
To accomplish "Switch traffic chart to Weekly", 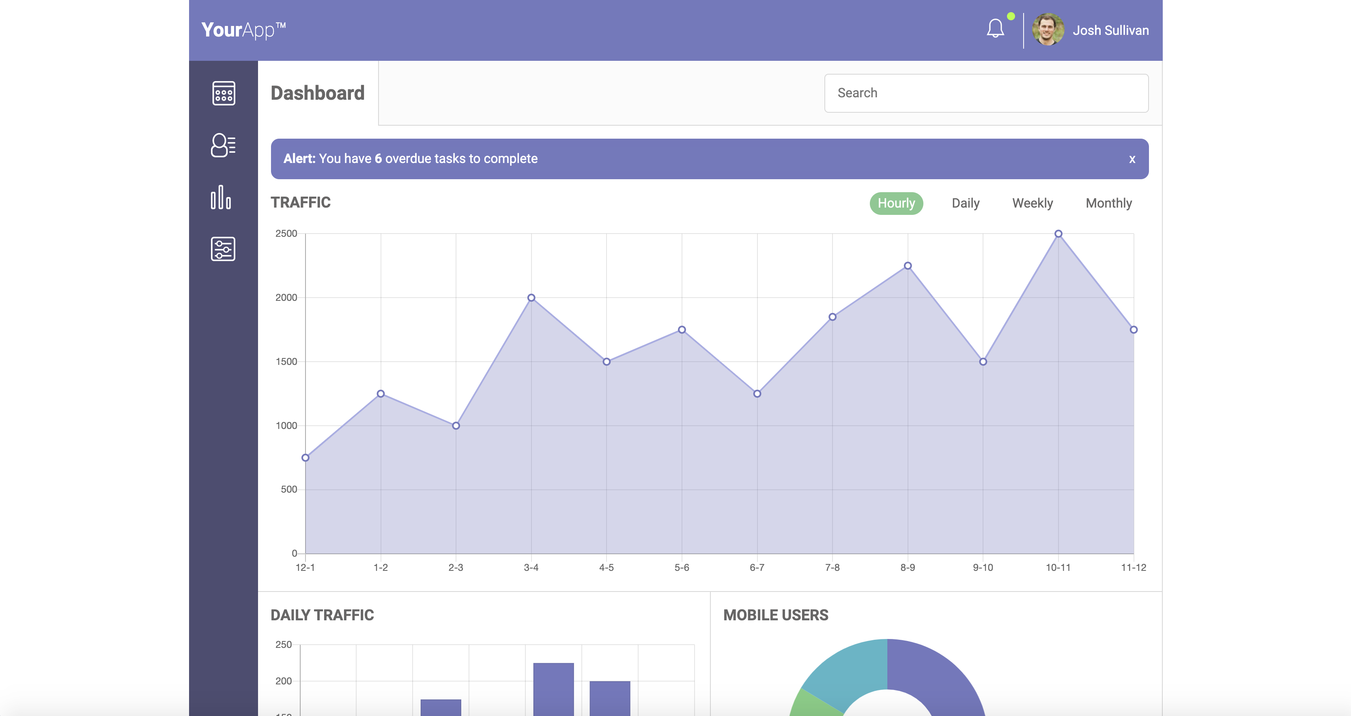I will 1032,204.
